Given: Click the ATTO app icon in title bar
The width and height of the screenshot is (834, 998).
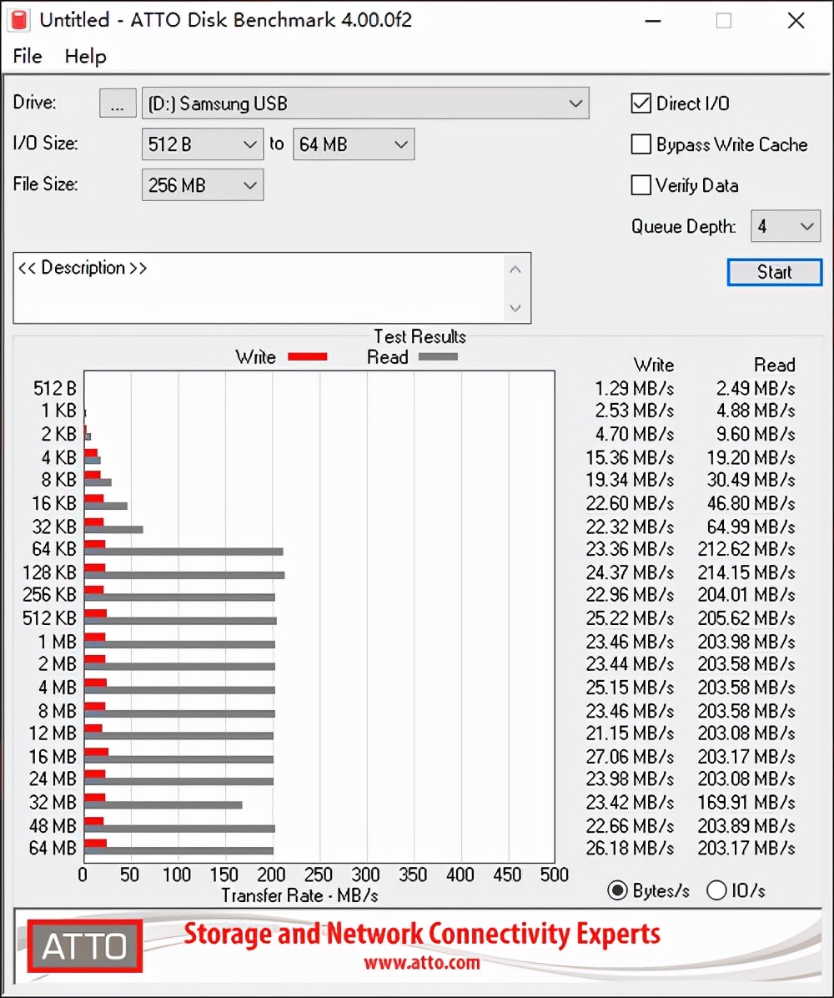Looking at the screenshot, I should coord(19,20).
